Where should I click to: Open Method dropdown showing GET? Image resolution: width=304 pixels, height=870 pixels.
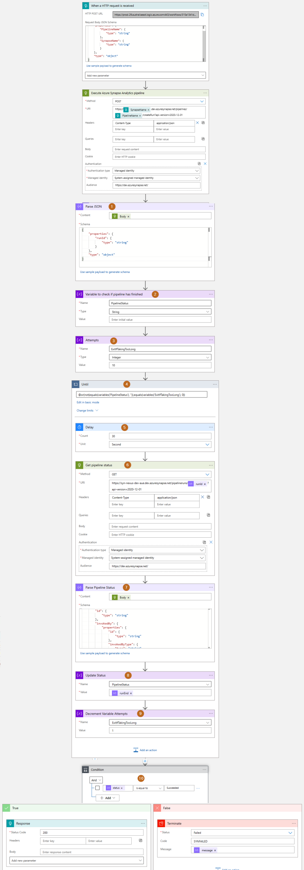click(160, 474)
